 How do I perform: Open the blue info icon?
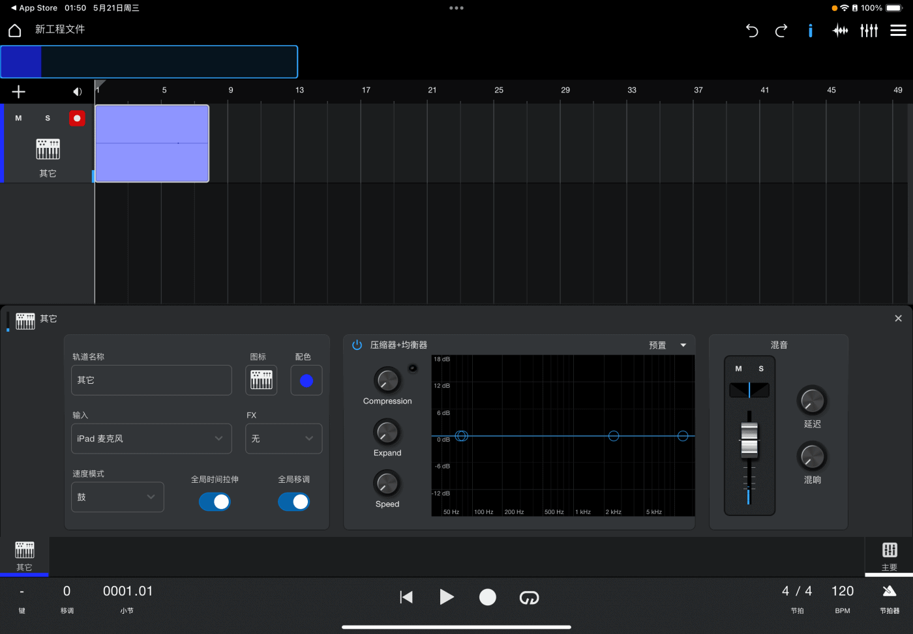(811, 31)
